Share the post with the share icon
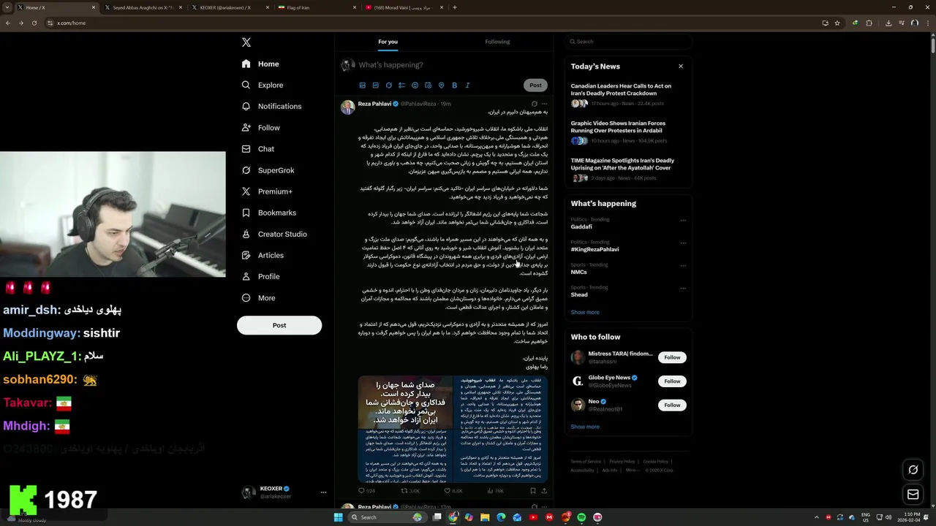 point(544,491)
